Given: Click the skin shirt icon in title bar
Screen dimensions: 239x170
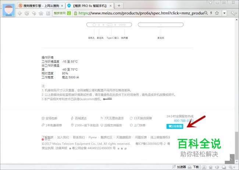Looking at the screenshot, I should tap(210, 2).
